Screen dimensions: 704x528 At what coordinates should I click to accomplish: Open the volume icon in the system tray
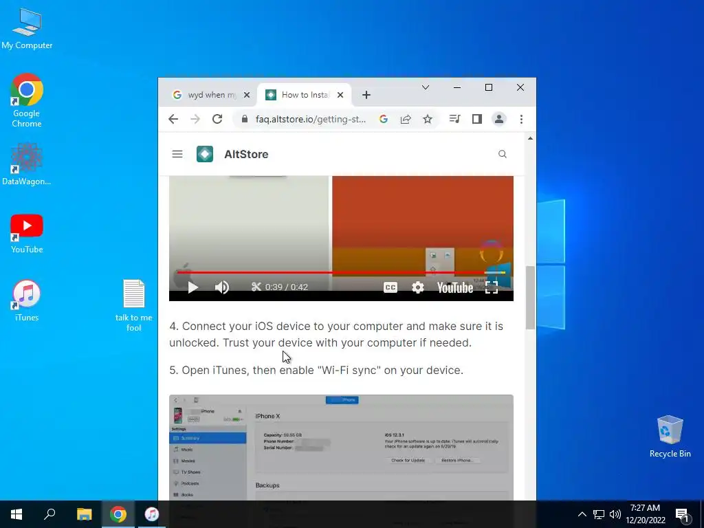(615, 514)
